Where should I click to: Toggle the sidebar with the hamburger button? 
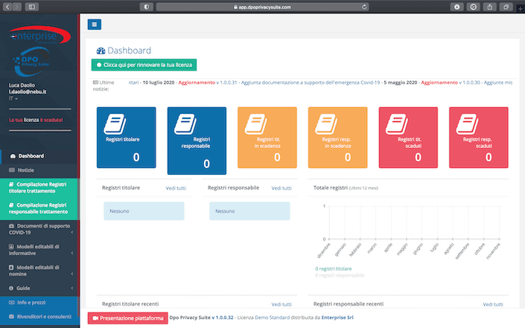tap(95, 25)
